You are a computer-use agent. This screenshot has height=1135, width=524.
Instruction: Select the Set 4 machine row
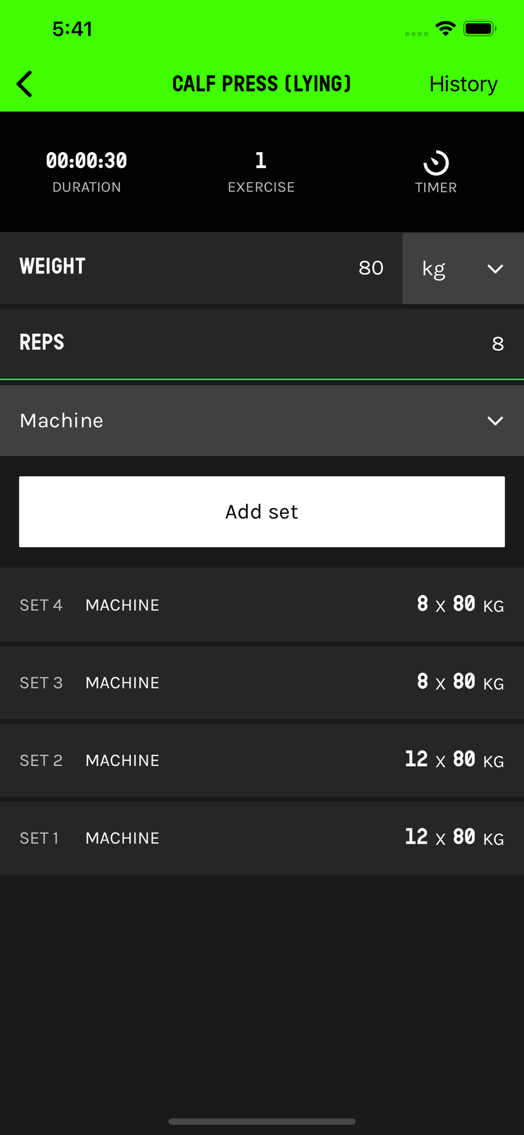point(262,605)
